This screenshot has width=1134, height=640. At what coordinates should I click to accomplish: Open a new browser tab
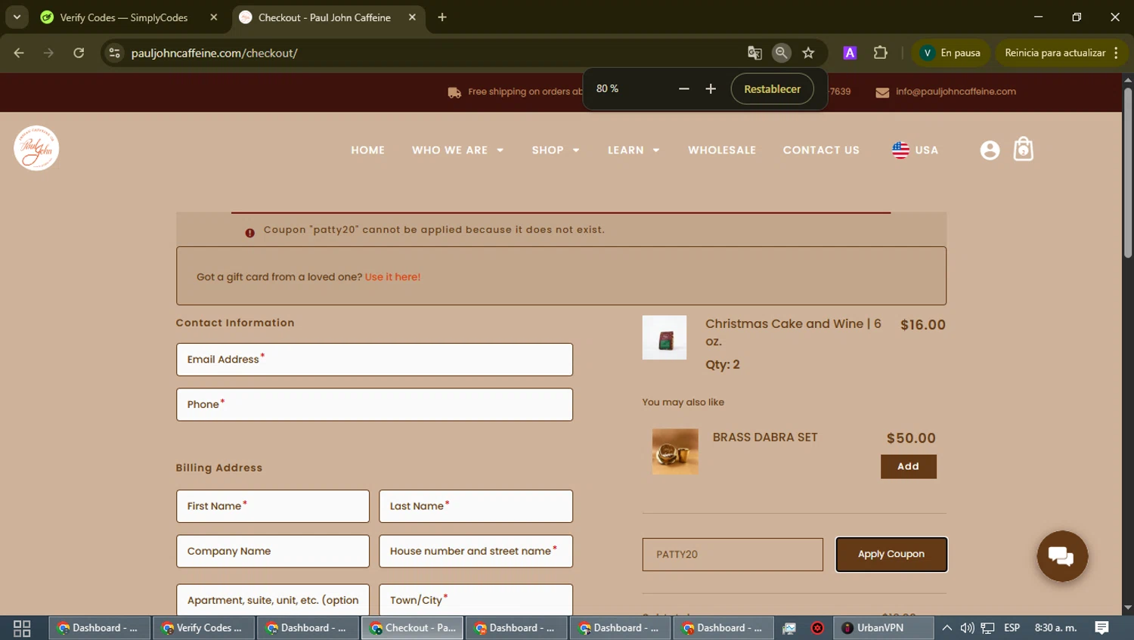coord(442,17)
